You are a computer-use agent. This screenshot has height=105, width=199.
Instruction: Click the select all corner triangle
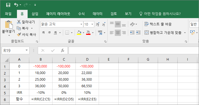pyautogui.click(x=6, y=60)
